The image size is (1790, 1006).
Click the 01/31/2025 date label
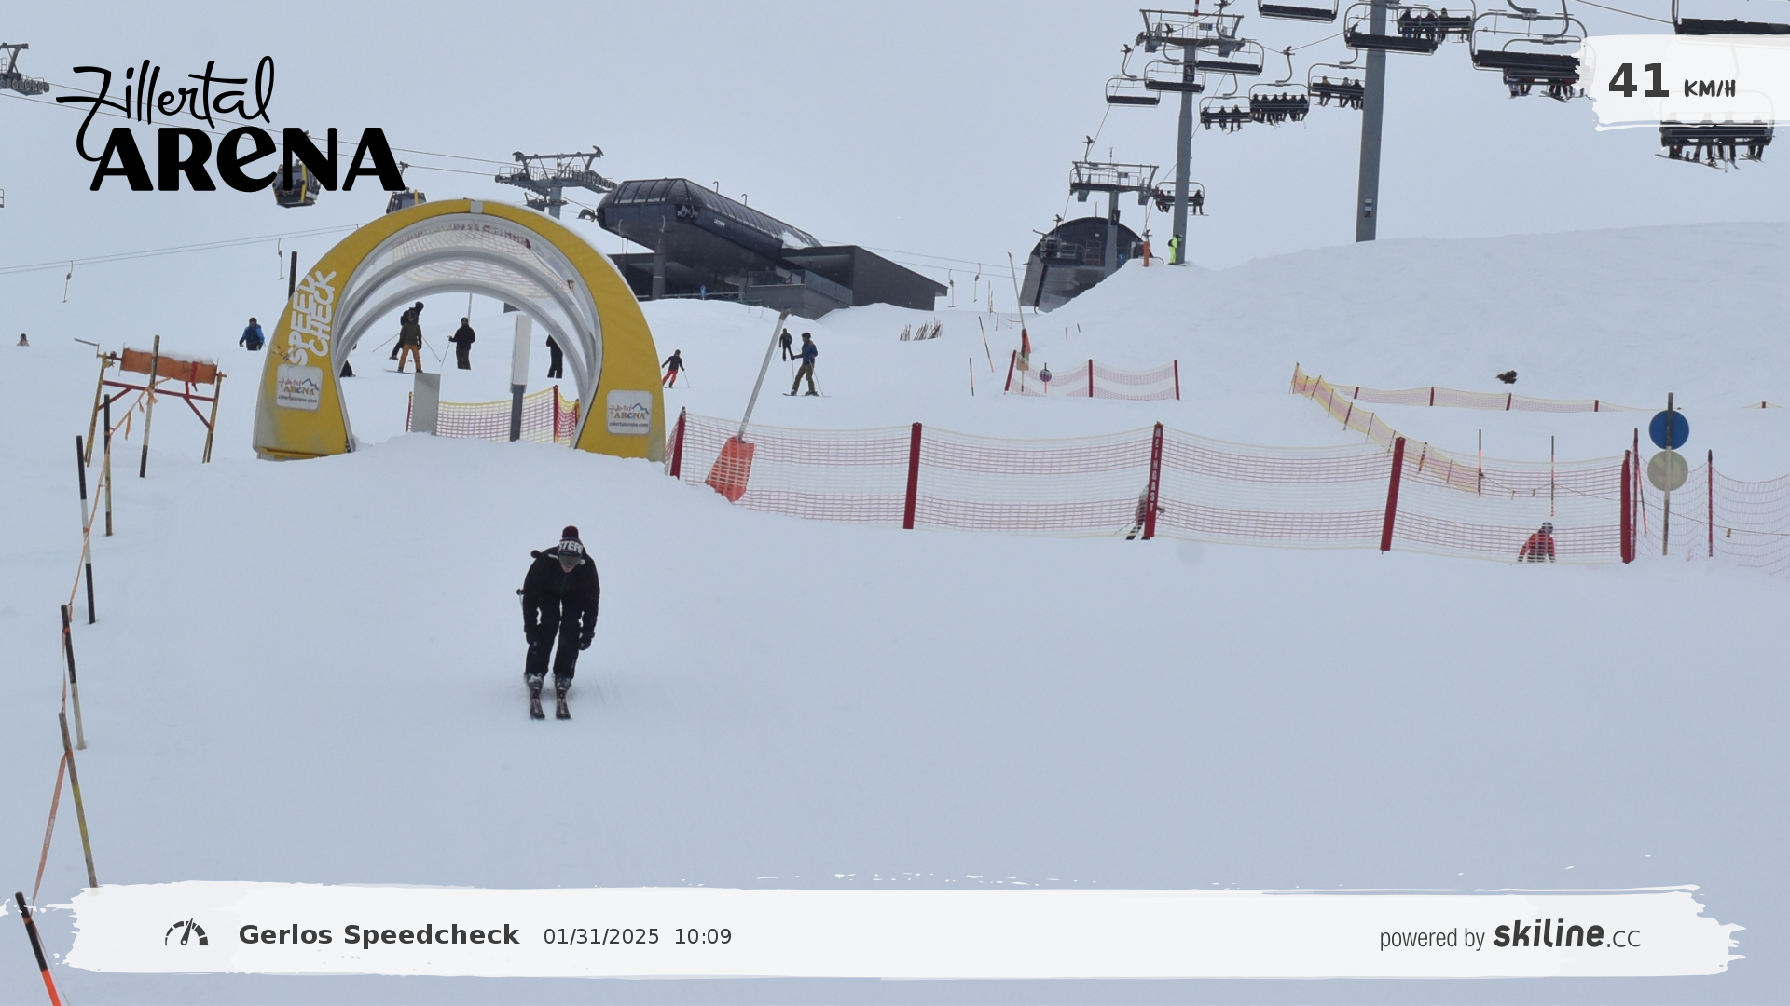pyautogui.click(x=600, y=936)
